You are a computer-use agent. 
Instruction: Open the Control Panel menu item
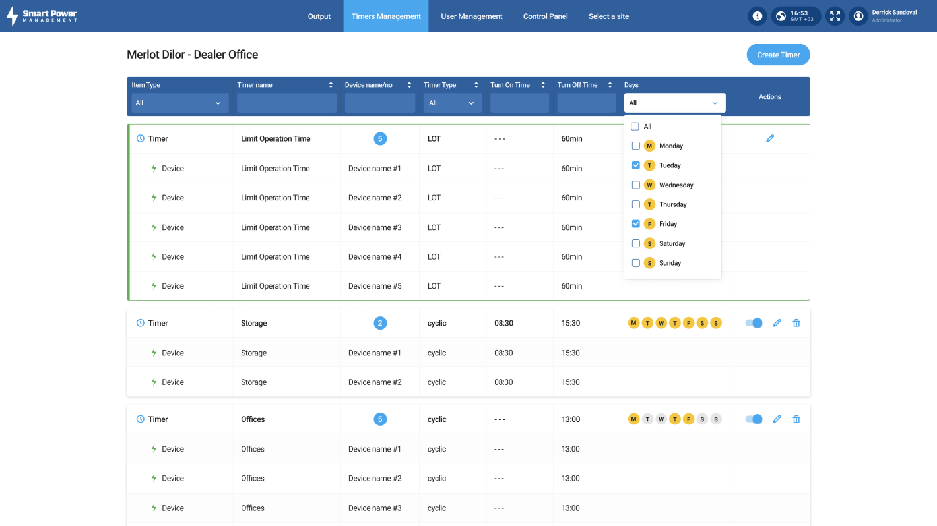pyautogui.click(x=545, y=16)
